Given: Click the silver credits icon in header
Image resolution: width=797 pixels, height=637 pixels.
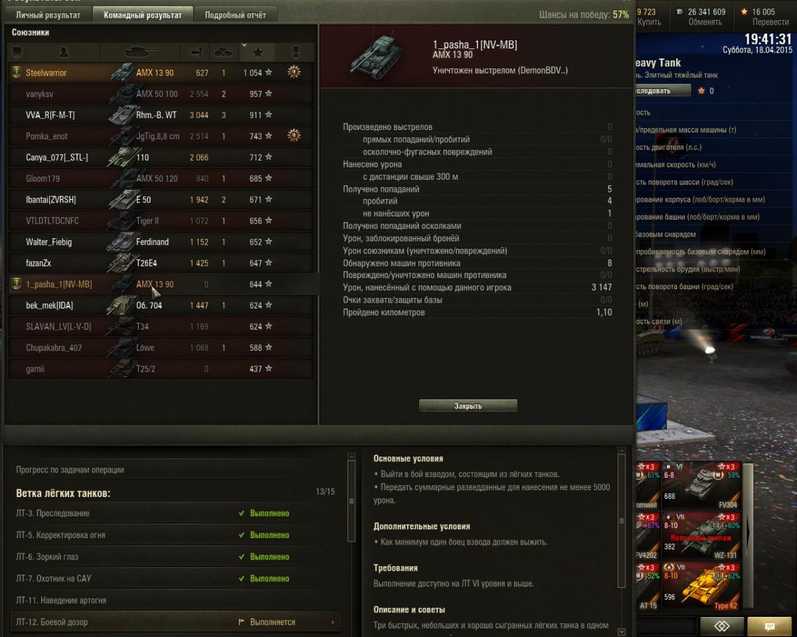Looking at the screenshot, I should pyautogui.click(x=679, y=12).
